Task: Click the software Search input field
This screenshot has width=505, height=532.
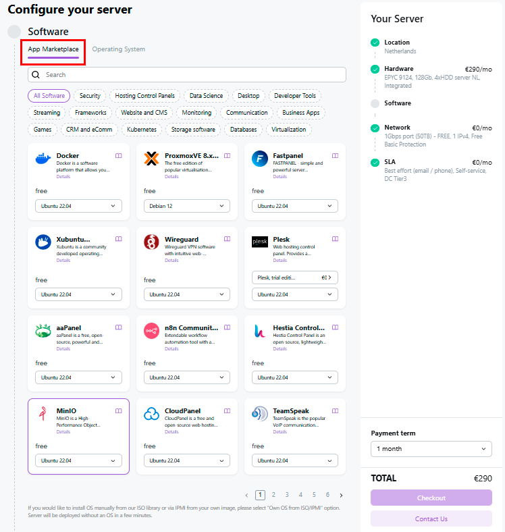Action: [x=187, y=74]
